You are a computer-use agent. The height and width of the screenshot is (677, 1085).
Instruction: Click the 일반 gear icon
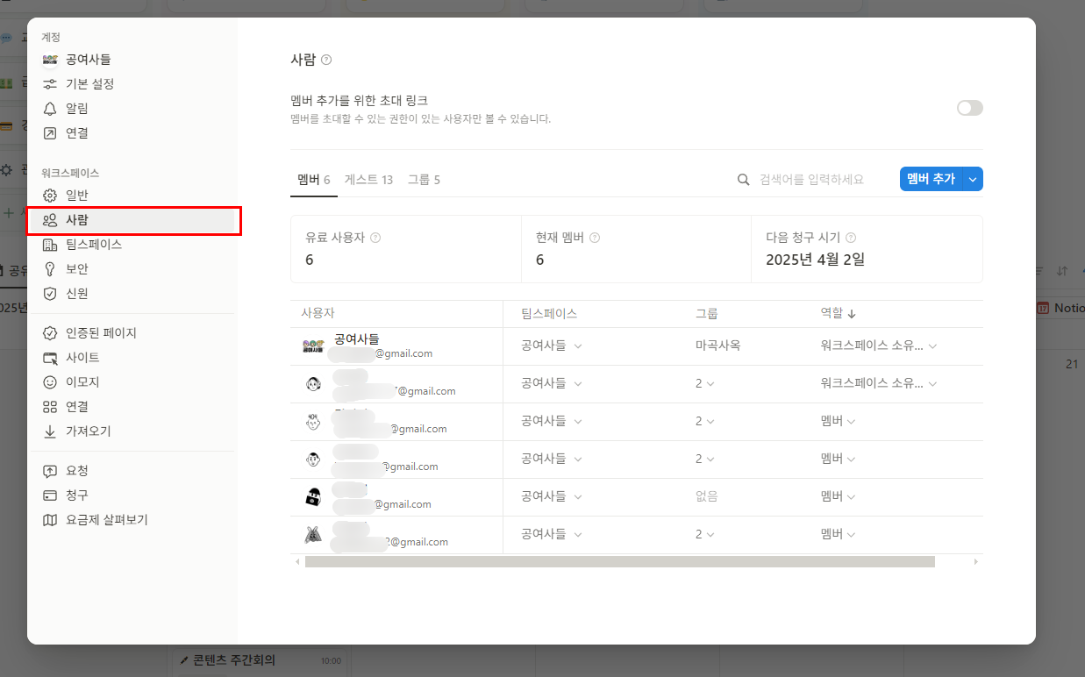(50, 196)
